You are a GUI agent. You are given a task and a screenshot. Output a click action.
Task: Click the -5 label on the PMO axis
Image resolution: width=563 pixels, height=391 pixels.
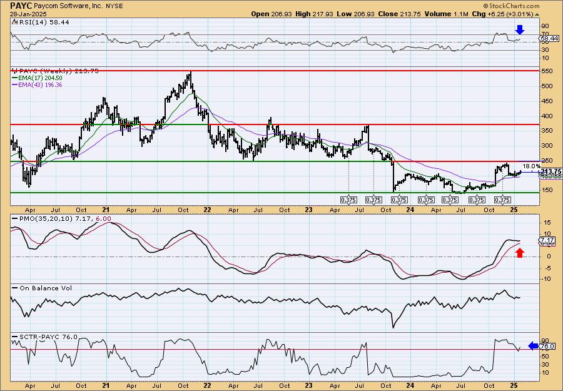[547, 268]
